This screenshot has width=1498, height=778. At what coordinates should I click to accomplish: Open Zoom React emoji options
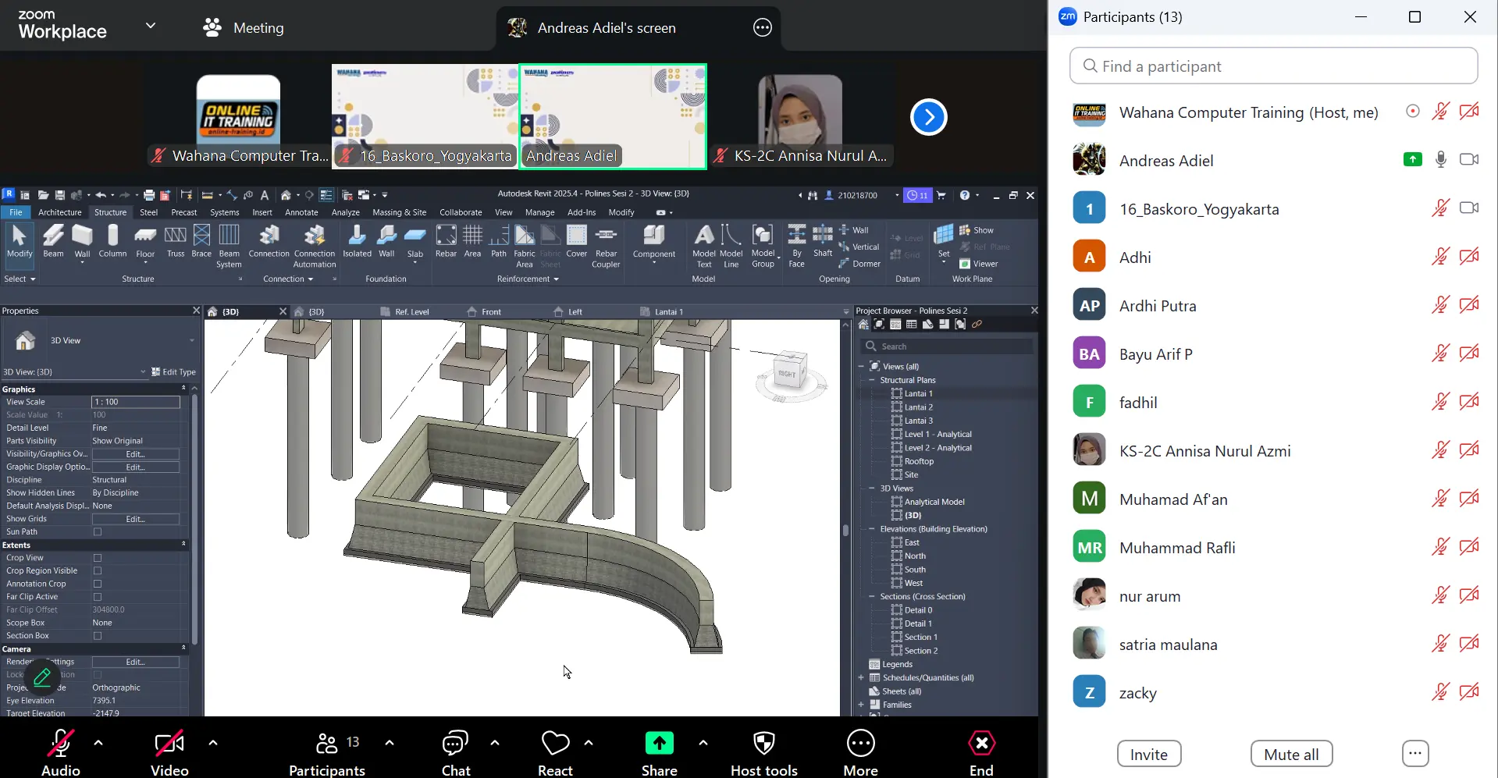555,752
